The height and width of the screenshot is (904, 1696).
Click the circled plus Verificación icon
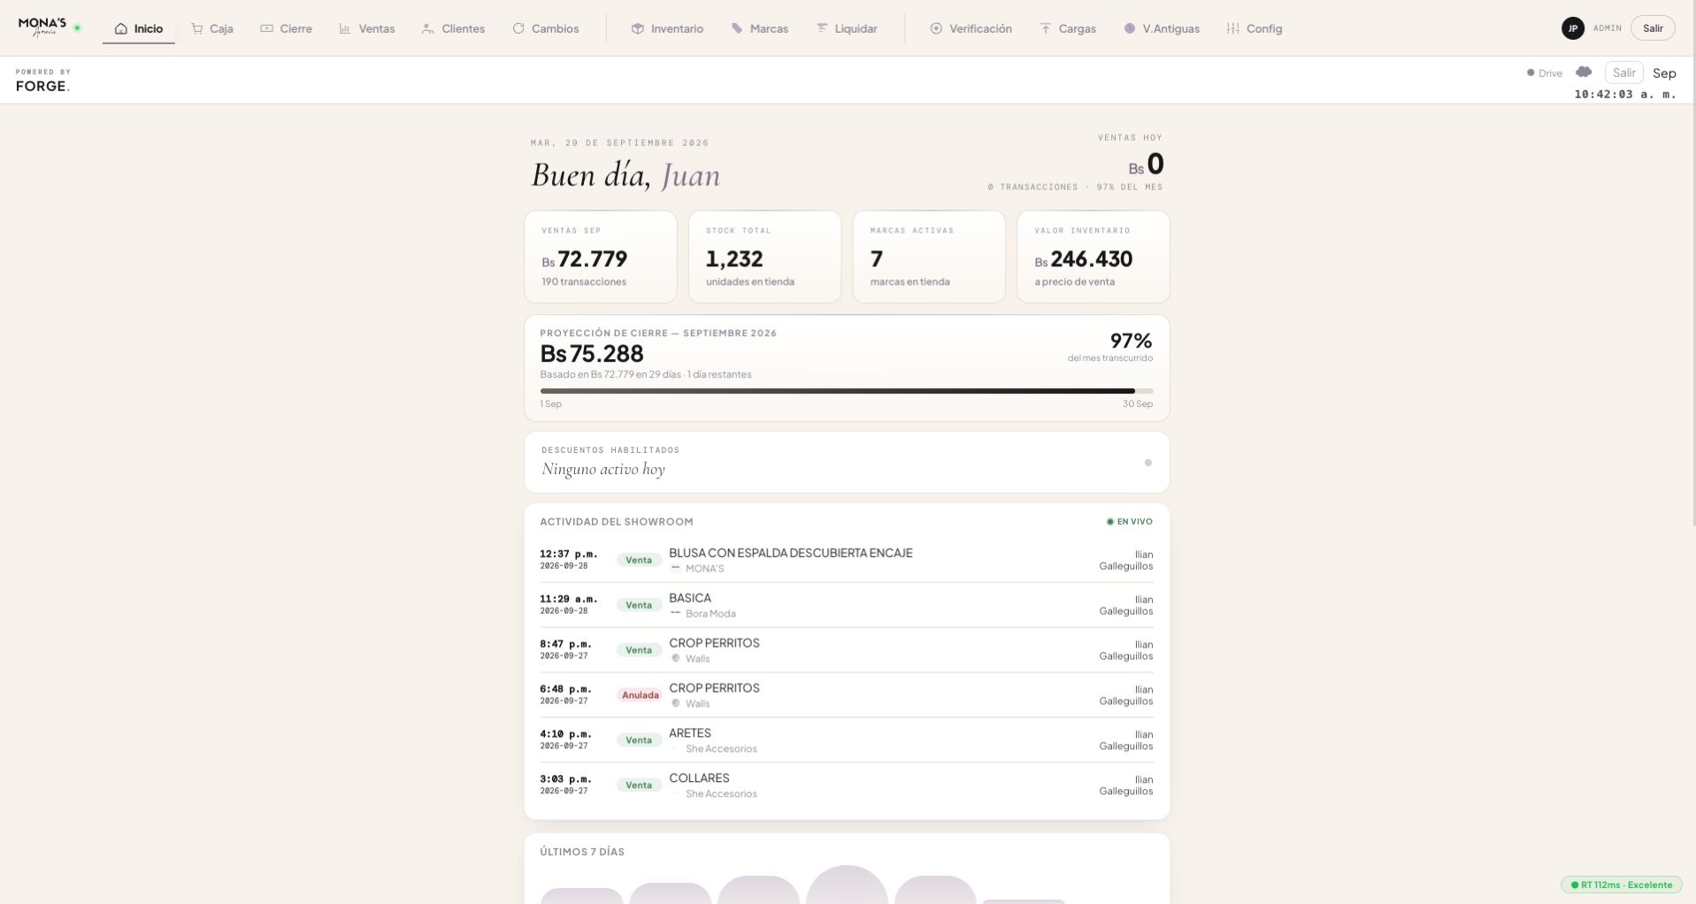pyautogui.click(x=936, y=28)
